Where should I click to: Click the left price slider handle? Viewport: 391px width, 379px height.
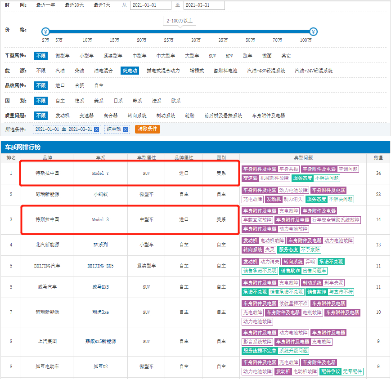(45, 31)
